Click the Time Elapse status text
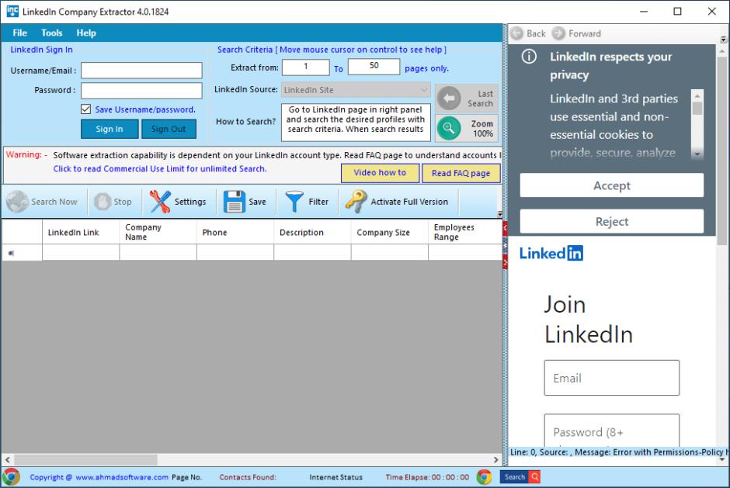The image size is (730, 488). (x=427, y=477)
